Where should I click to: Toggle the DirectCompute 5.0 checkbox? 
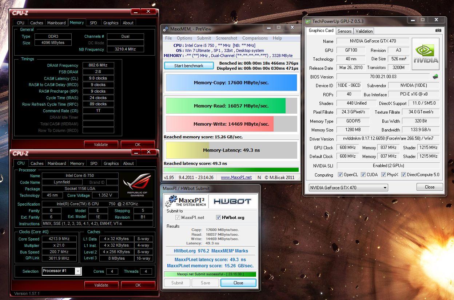tap(403, 175)
